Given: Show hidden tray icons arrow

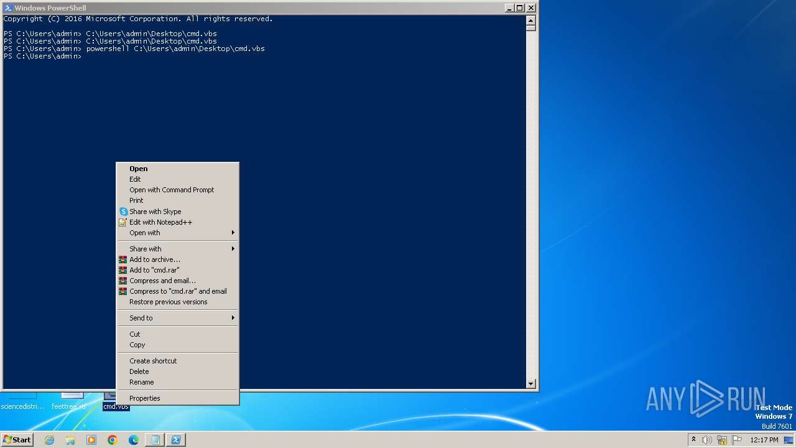Looking at the screenshot, I should [x=693, y=440].
